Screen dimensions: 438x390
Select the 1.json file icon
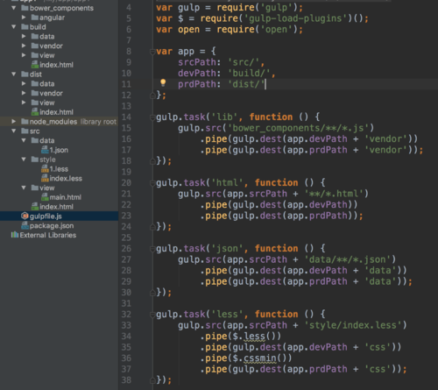pyautogui.click(x=45, y=150)
